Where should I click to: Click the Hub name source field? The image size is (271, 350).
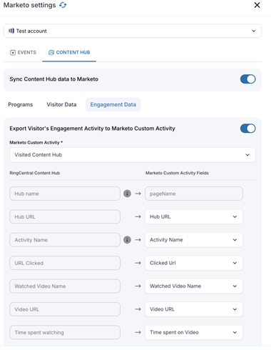pyautogui.click(x=65, y=194)
